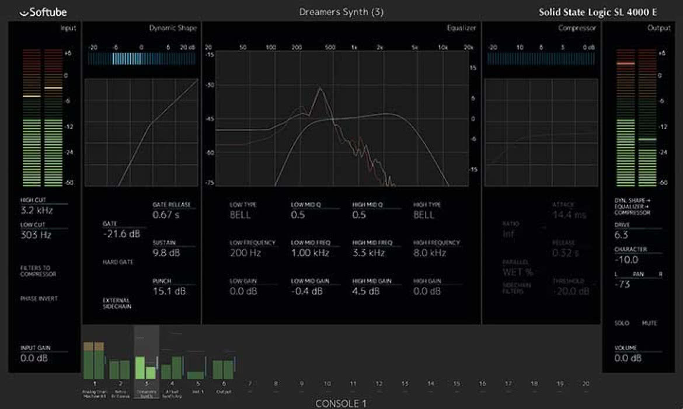The image size is (683, 409).
Task: Click the compressor Ratio Inf value
Action: pyautogui.click(x=508, y=234)
